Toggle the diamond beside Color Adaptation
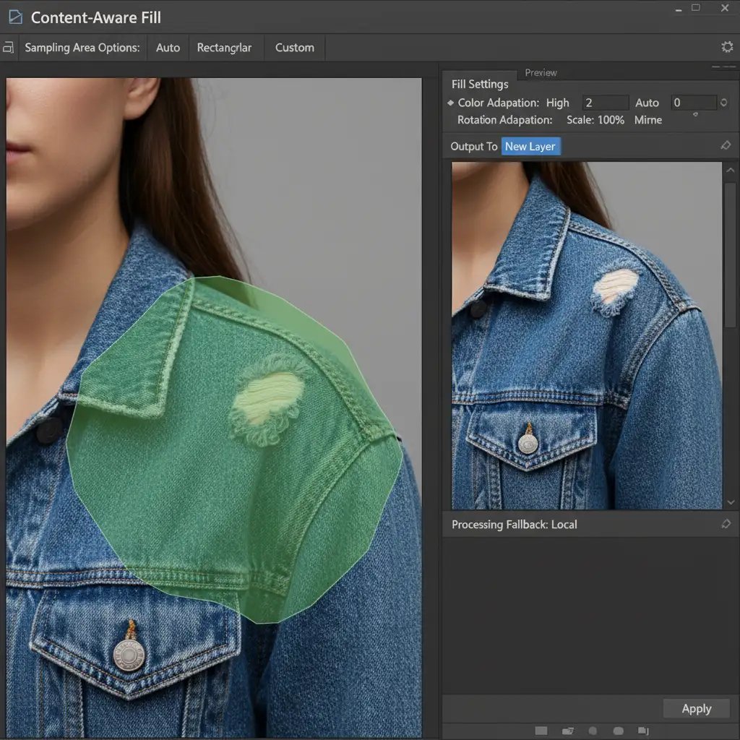 [x=450, y=103]
